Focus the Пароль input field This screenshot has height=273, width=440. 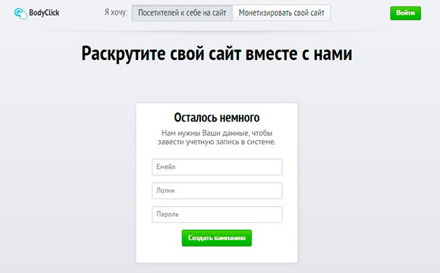[217, 214]
